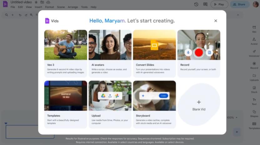Open the Stock media panel
260x145 pixels.
pos(254,89)
